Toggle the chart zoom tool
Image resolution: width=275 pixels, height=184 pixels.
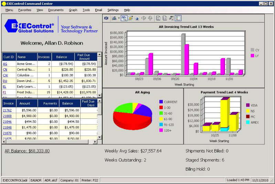(x=124, y=18)
